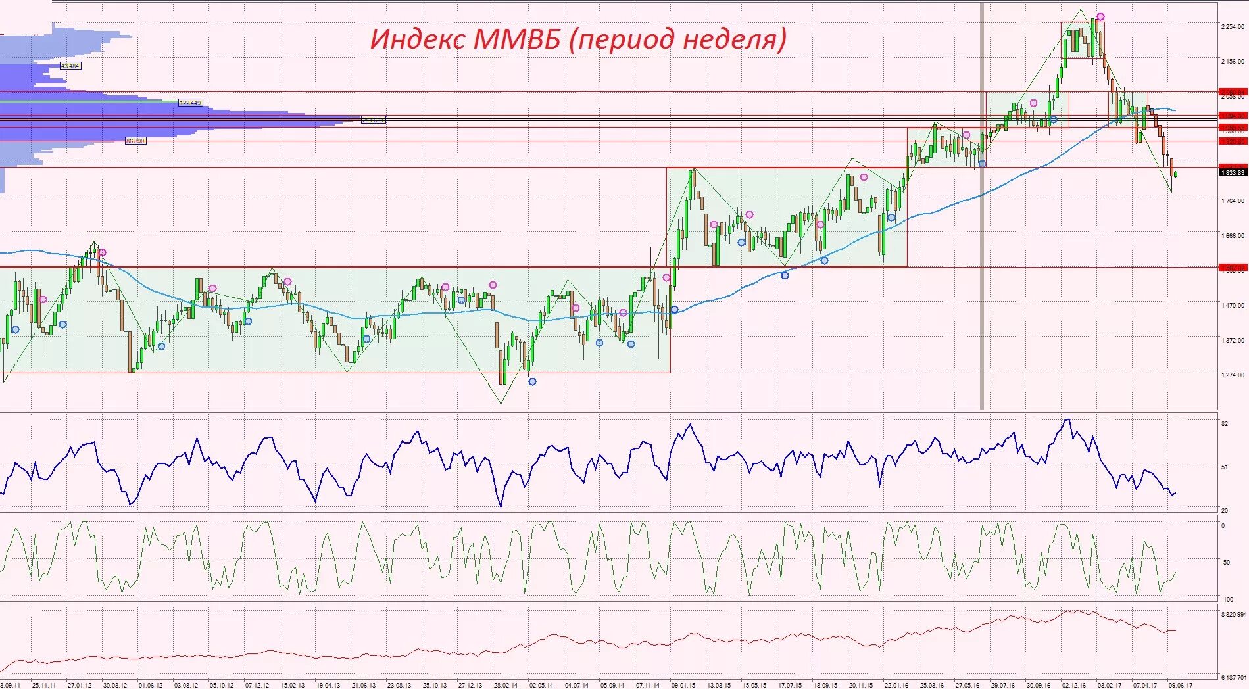1249x689 pixels.
Task: Click the date label 20.11.15
Action: (861, 685)
